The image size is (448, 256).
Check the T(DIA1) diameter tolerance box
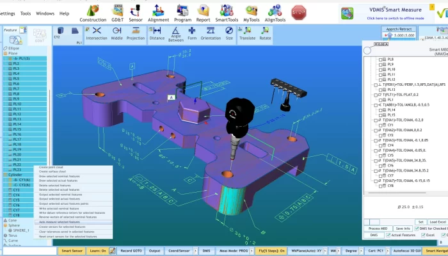click(x=376, y=120)
